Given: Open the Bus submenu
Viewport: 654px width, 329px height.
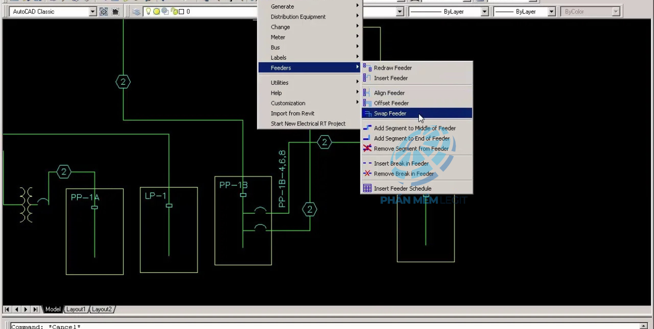Looking at the screenshot, I should [310, 47].
